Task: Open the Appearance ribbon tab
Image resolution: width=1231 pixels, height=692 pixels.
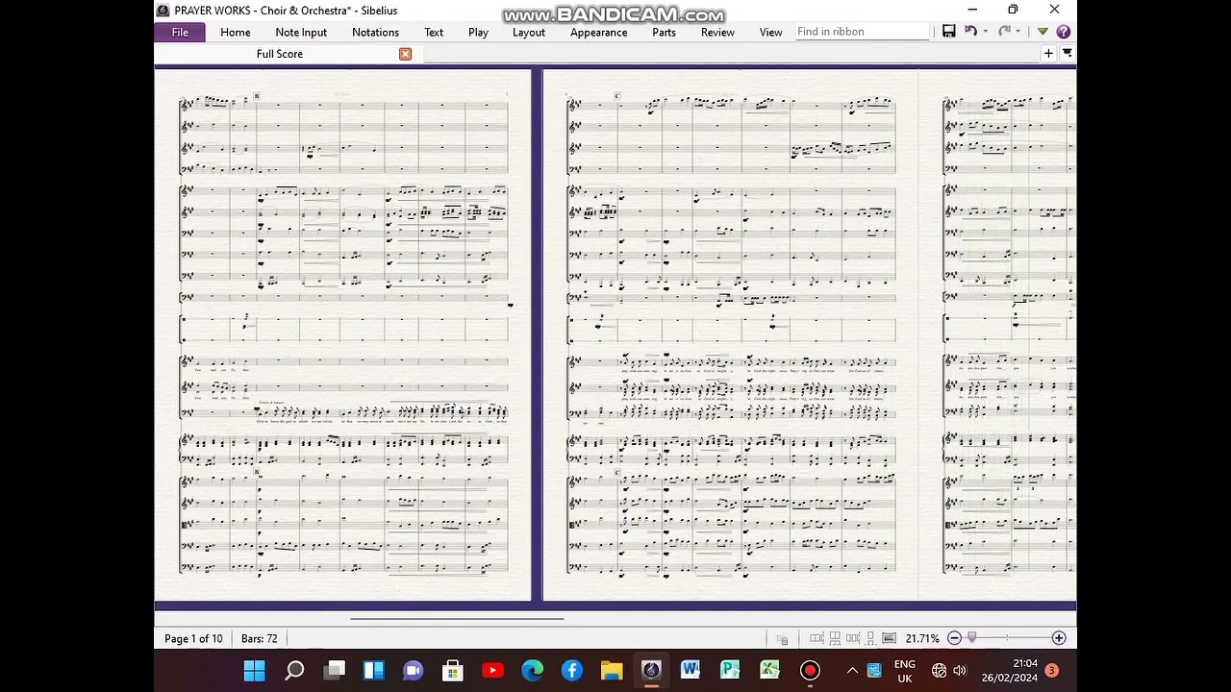Action: [598, 32]
